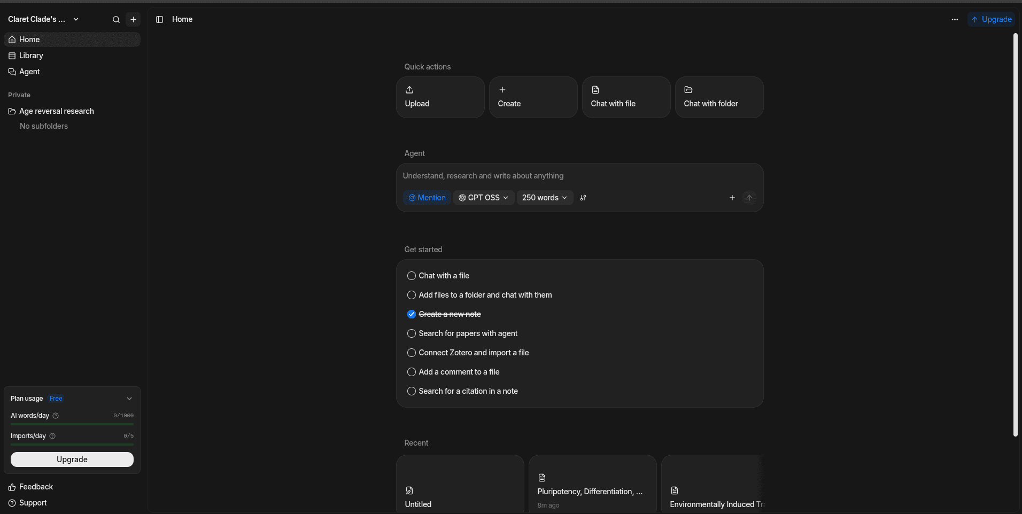Viewport: 1022px width, 514px height.
Task: Open the GPT OSS model dropdown
Action: (x=483, y=198)
